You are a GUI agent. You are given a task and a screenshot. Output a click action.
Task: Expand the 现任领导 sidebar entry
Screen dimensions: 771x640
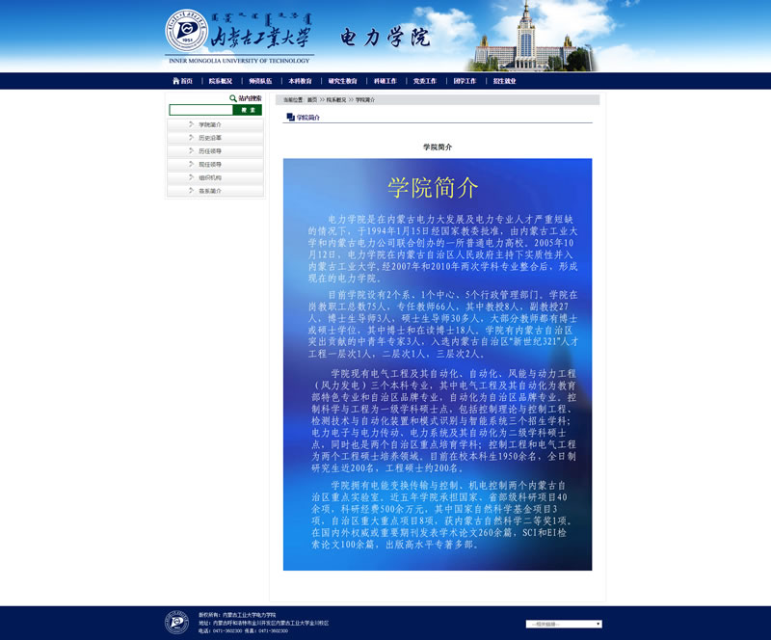(212, 164)
